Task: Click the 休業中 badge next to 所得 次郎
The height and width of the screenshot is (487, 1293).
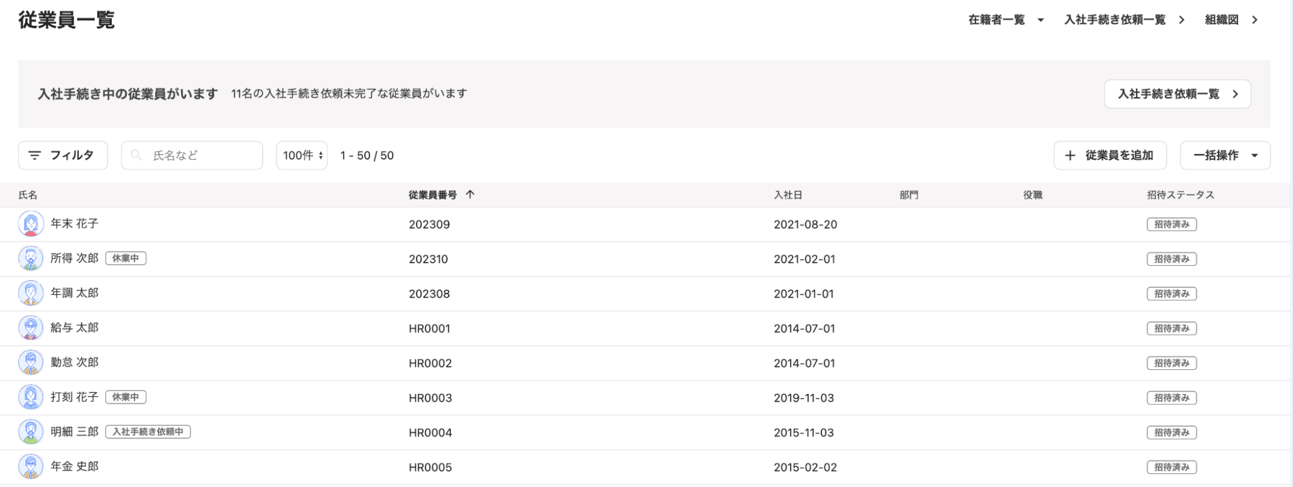Action: coord(125,259)
